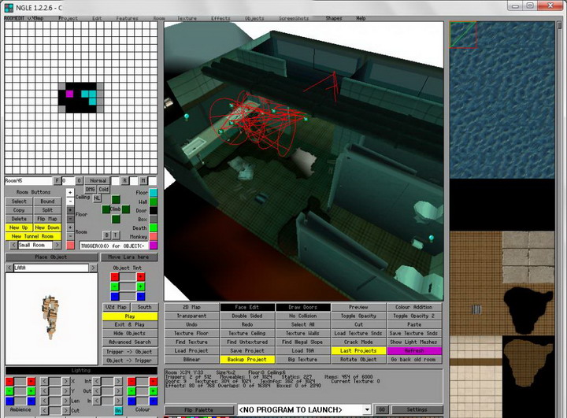Click the R room flag button
567x418 pixels.
124,180
